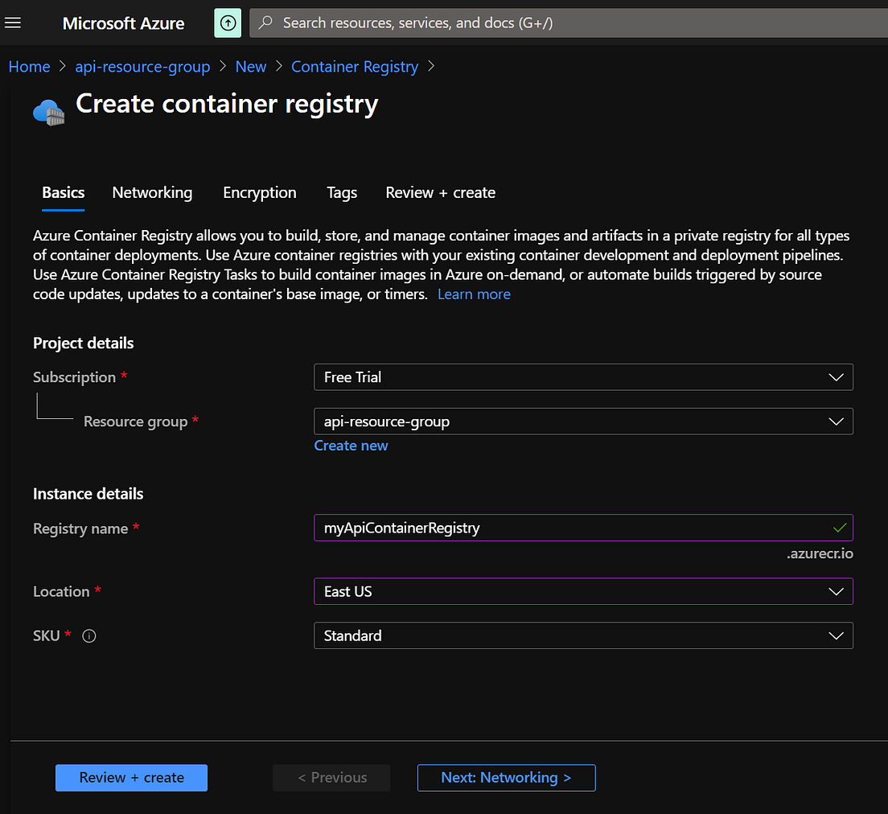The height and width of the screenshot is (814, 888).
Task: Go to api-resource-group breadcrumb
Action: [x=142, y=66]
